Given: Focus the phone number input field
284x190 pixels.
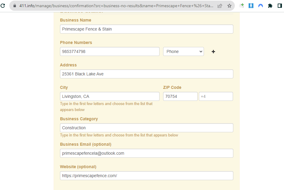Looking at the screenshot, I should (109, 51).
